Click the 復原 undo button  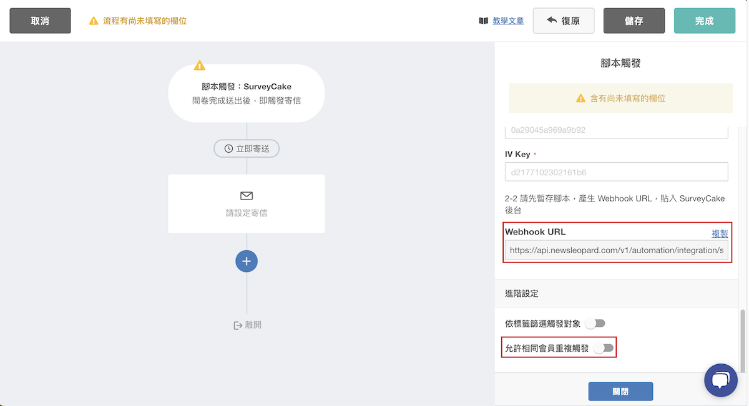[564, 21]
